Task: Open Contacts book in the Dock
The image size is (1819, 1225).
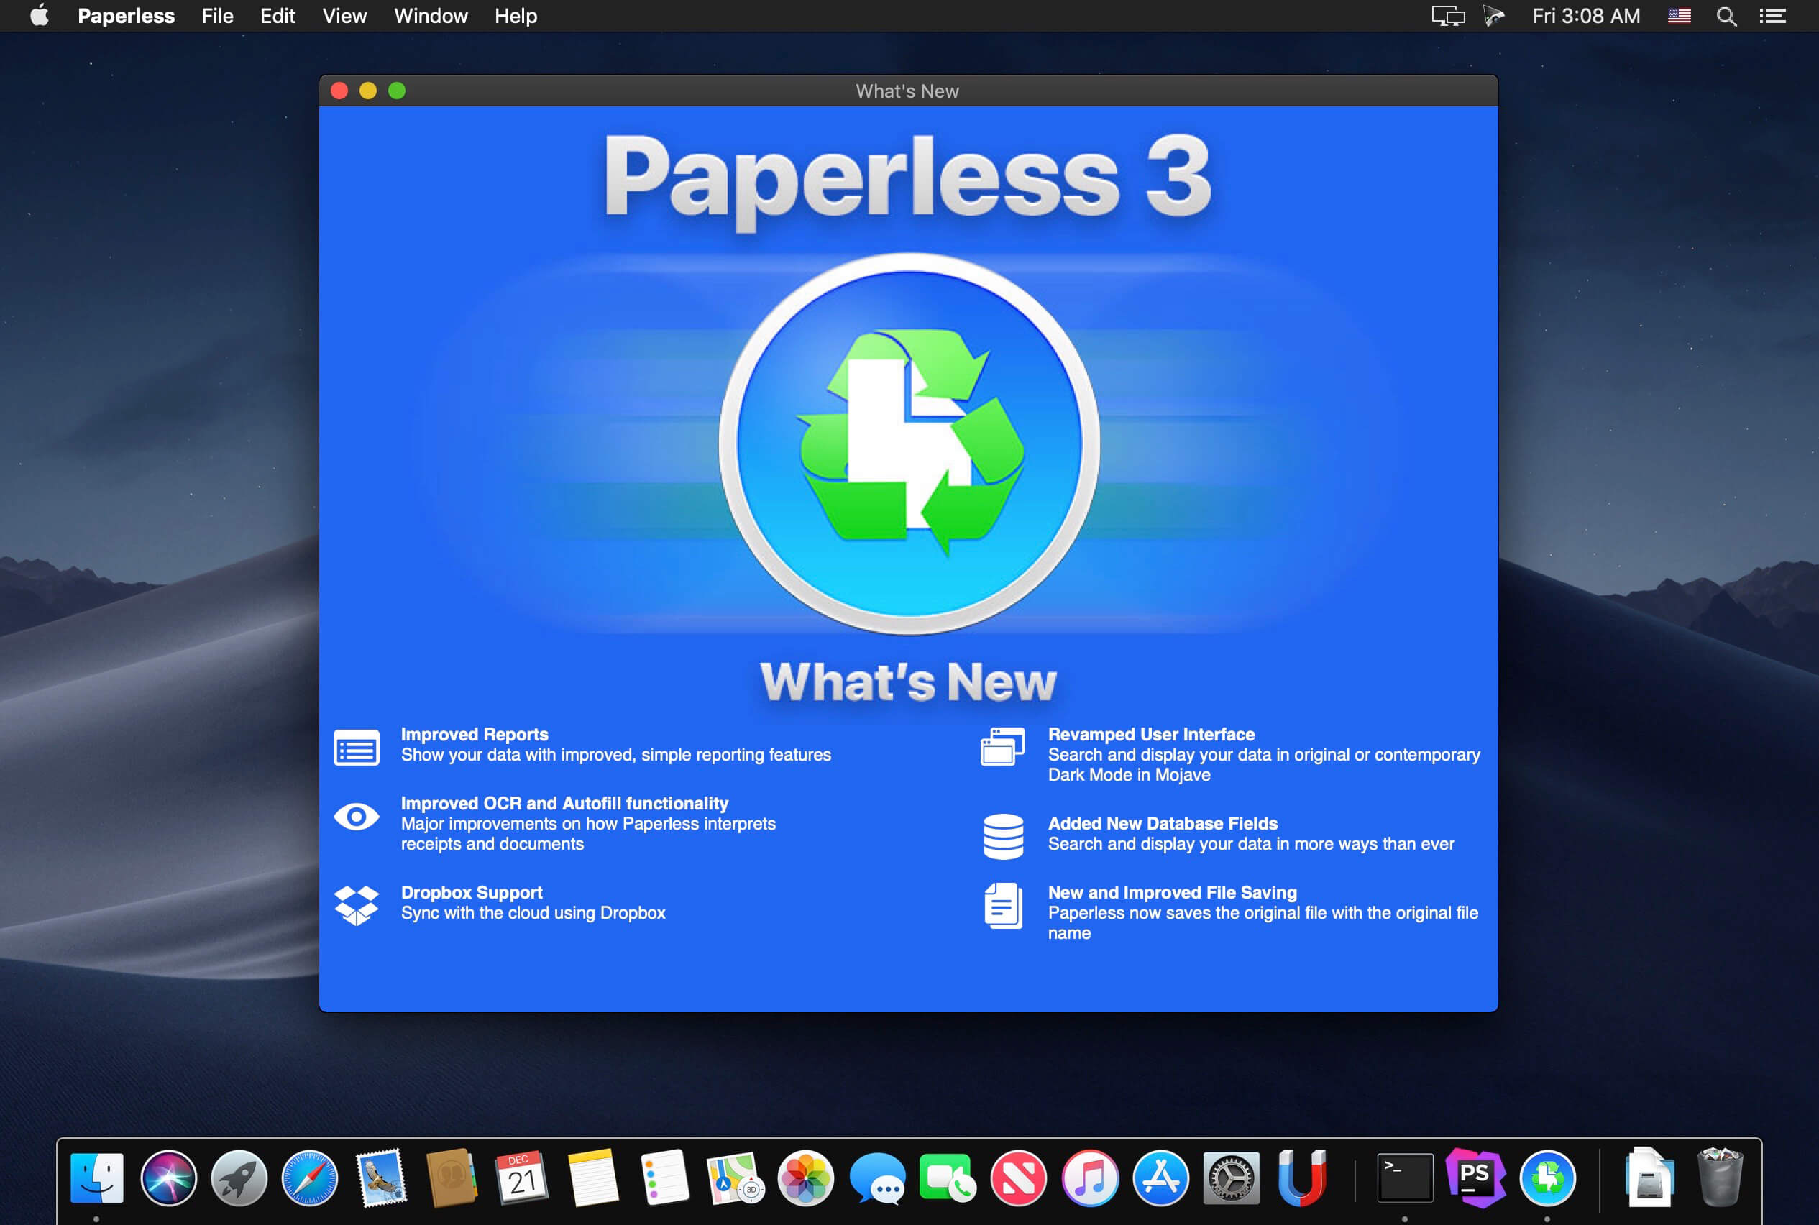Action: (452, 1178)
